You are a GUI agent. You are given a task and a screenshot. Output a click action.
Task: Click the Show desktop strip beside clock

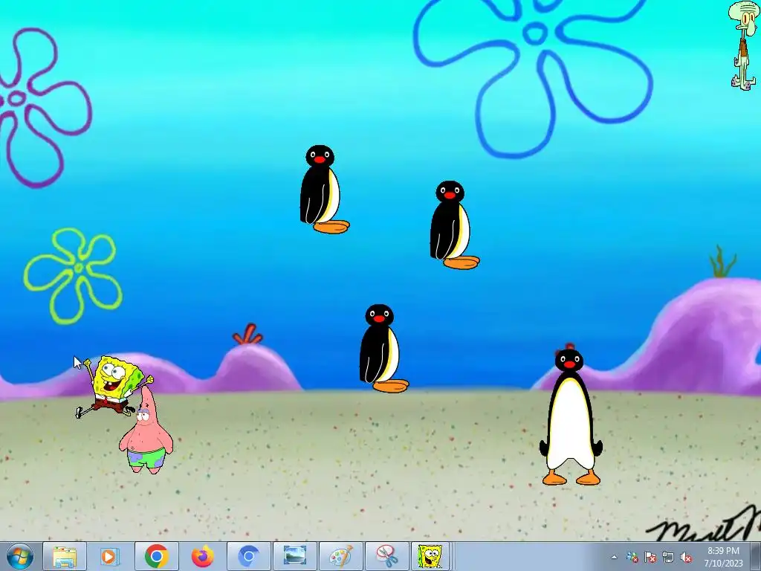tap(756, 556)
